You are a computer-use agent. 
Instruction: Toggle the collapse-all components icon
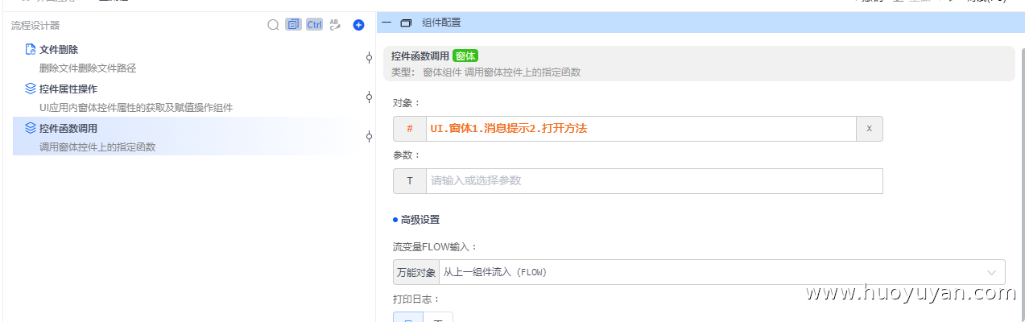coord(293,25)
